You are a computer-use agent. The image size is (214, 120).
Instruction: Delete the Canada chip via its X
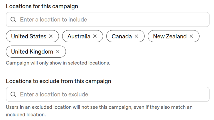[x=136, y=36]
